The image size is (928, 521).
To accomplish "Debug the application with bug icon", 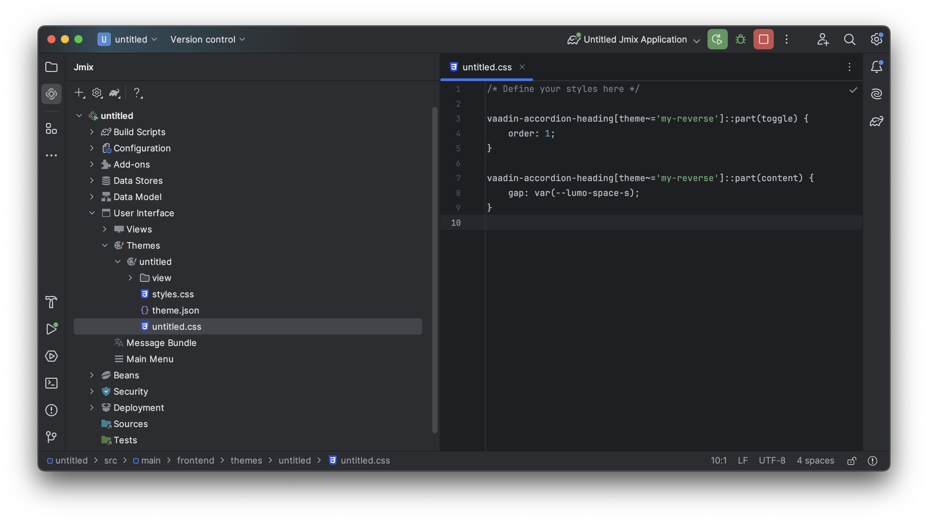I will (740, 39).
